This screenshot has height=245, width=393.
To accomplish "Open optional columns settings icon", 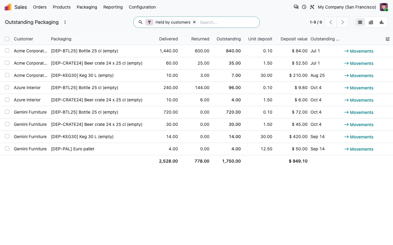I will pyautogui.click(x=387, y=39).
